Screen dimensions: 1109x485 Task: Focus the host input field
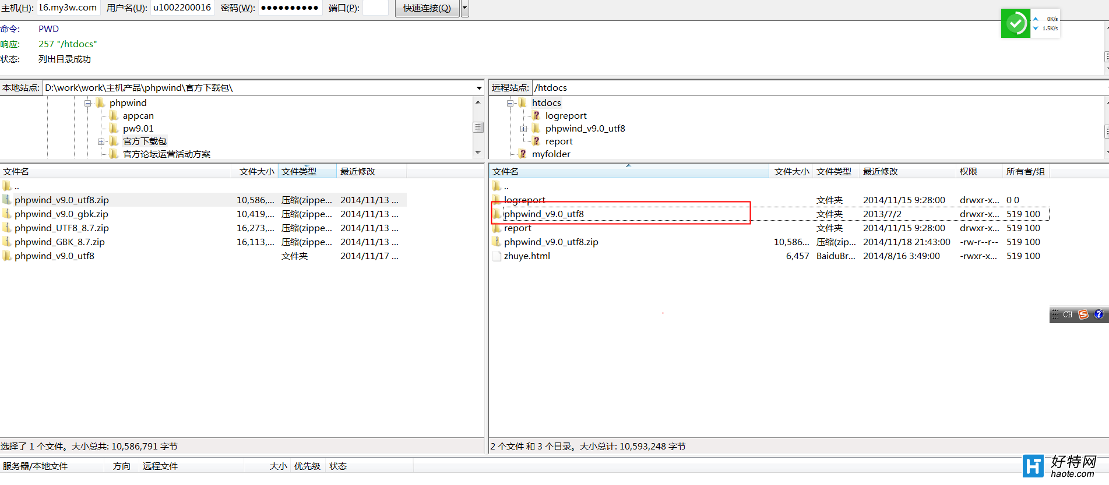coord(68,8)
